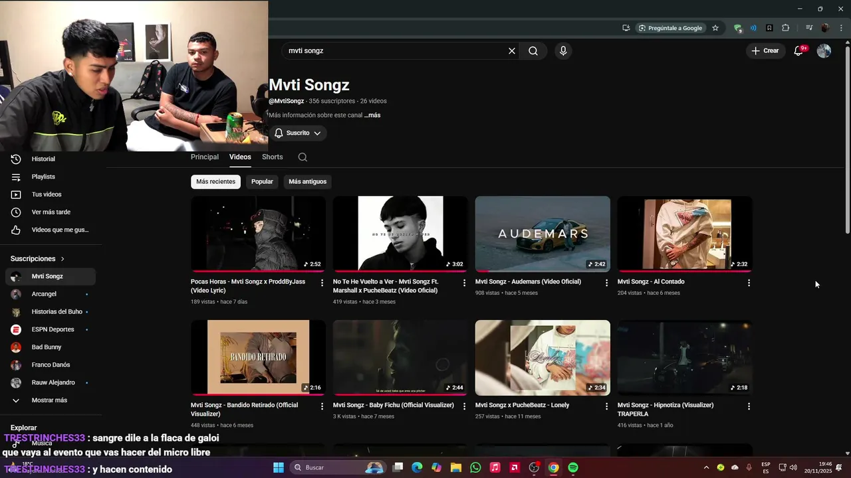The height and width of the screenshot is (478, 851).
Task: Open File Explorer from the taskbar
Action: tap(456, 467)
